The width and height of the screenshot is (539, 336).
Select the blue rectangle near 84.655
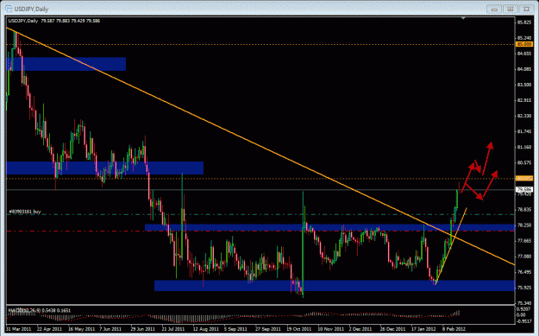click(x=66, y=64)
